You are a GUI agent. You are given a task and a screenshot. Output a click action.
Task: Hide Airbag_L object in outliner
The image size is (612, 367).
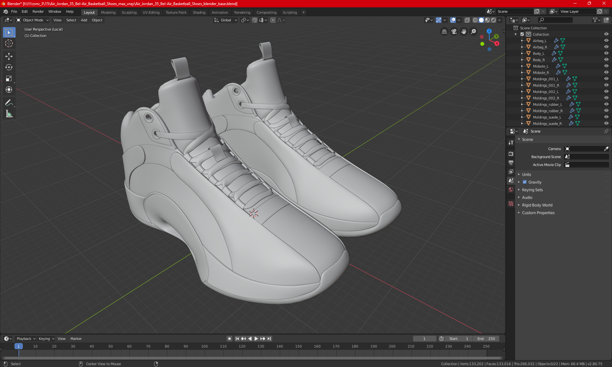click(606, 40)
